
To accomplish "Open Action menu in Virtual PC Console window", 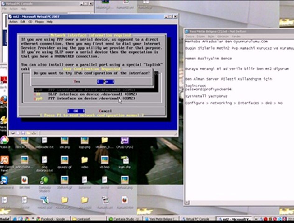I will pos(13,9).
